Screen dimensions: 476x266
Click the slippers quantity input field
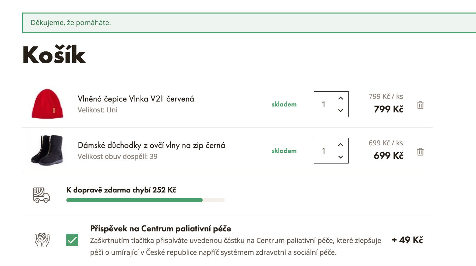pyautogui.click(x=324, y=151)
